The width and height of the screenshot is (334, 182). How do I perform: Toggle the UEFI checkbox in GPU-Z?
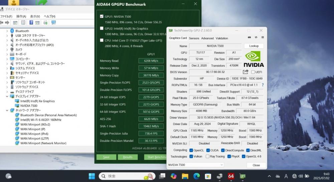click(253, 72)
